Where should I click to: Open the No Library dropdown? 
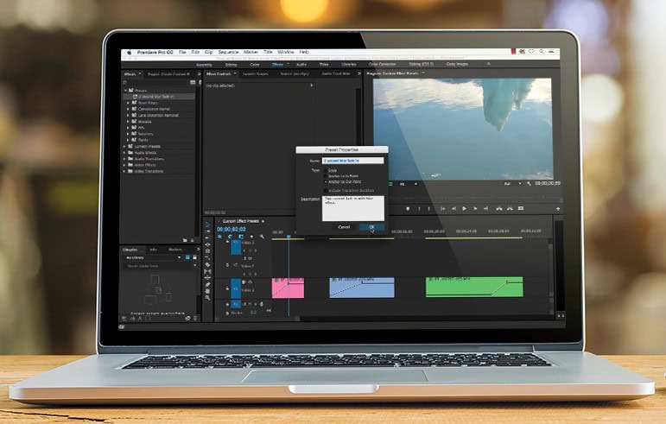coord(153,257)
